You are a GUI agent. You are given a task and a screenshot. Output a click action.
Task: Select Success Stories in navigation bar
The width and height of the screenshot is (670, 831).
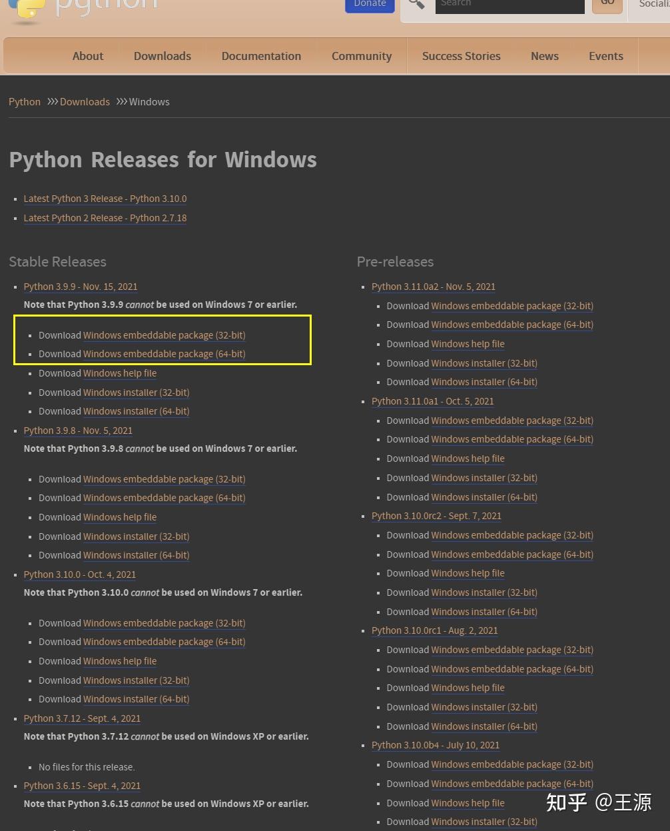(x=461, y=56)
